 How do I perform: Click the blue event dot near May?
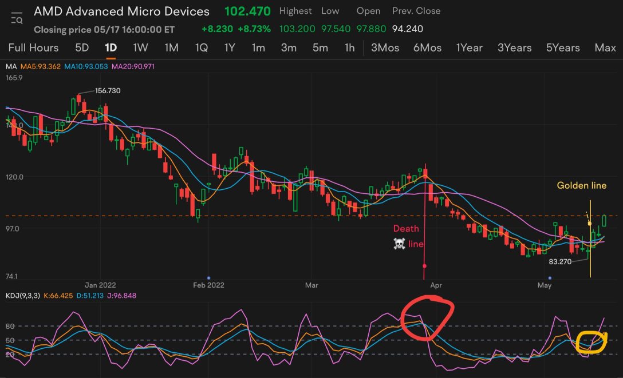[550, 278]
